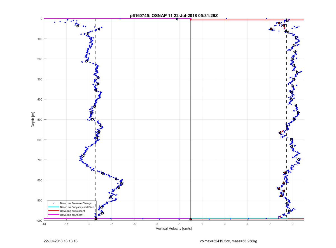This screenshot has width=336, height=248.
Task: Click positive x-axis tick label '5'
Action: coord(248,224)
